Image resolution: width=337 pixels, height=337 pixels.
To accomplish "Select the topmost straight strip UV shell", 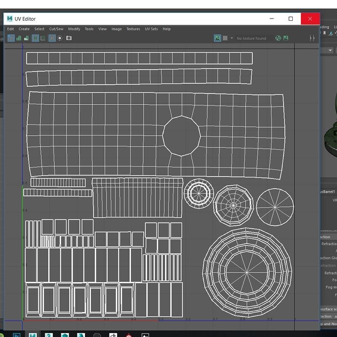I will tap(139, 58).
